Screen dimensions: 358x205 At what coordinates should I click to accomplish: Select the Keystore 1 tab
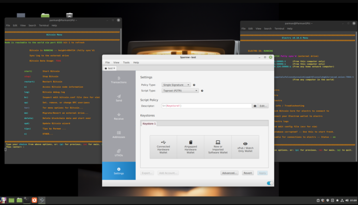point(149,123)
